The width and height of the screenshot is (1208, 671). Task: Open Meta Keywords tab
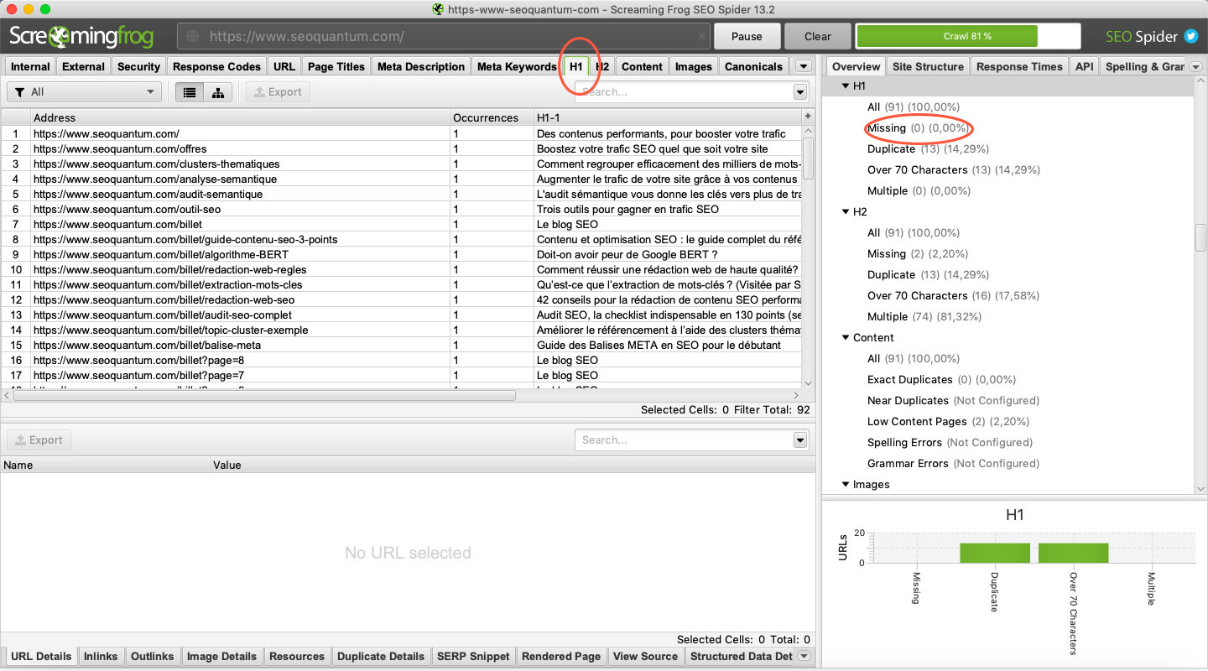(517, 66)
